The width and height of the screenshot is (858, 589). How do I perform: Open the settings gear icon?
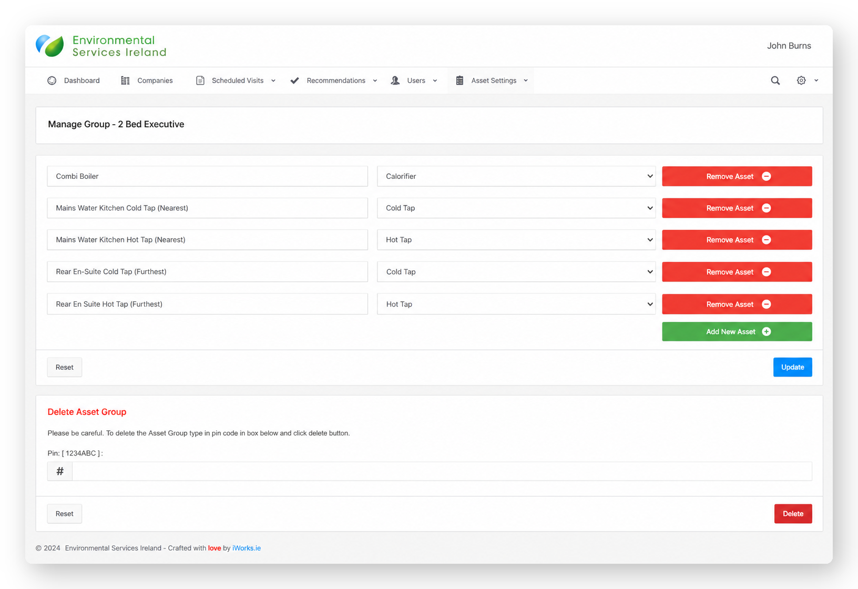801,80
